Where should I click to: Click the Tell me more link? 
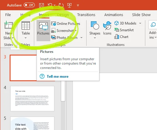(58, 77)
